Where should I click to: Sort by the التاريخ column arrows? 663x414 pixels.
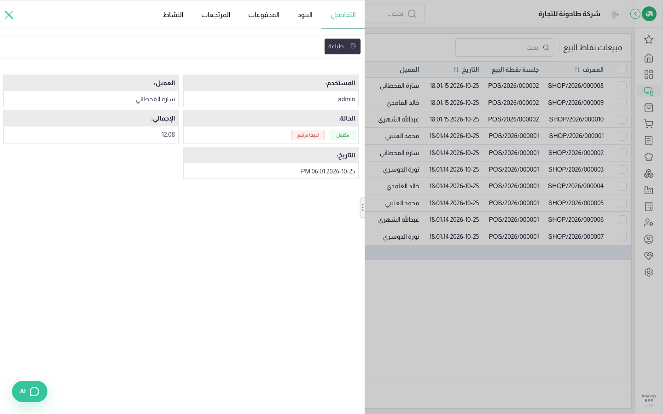456,70
